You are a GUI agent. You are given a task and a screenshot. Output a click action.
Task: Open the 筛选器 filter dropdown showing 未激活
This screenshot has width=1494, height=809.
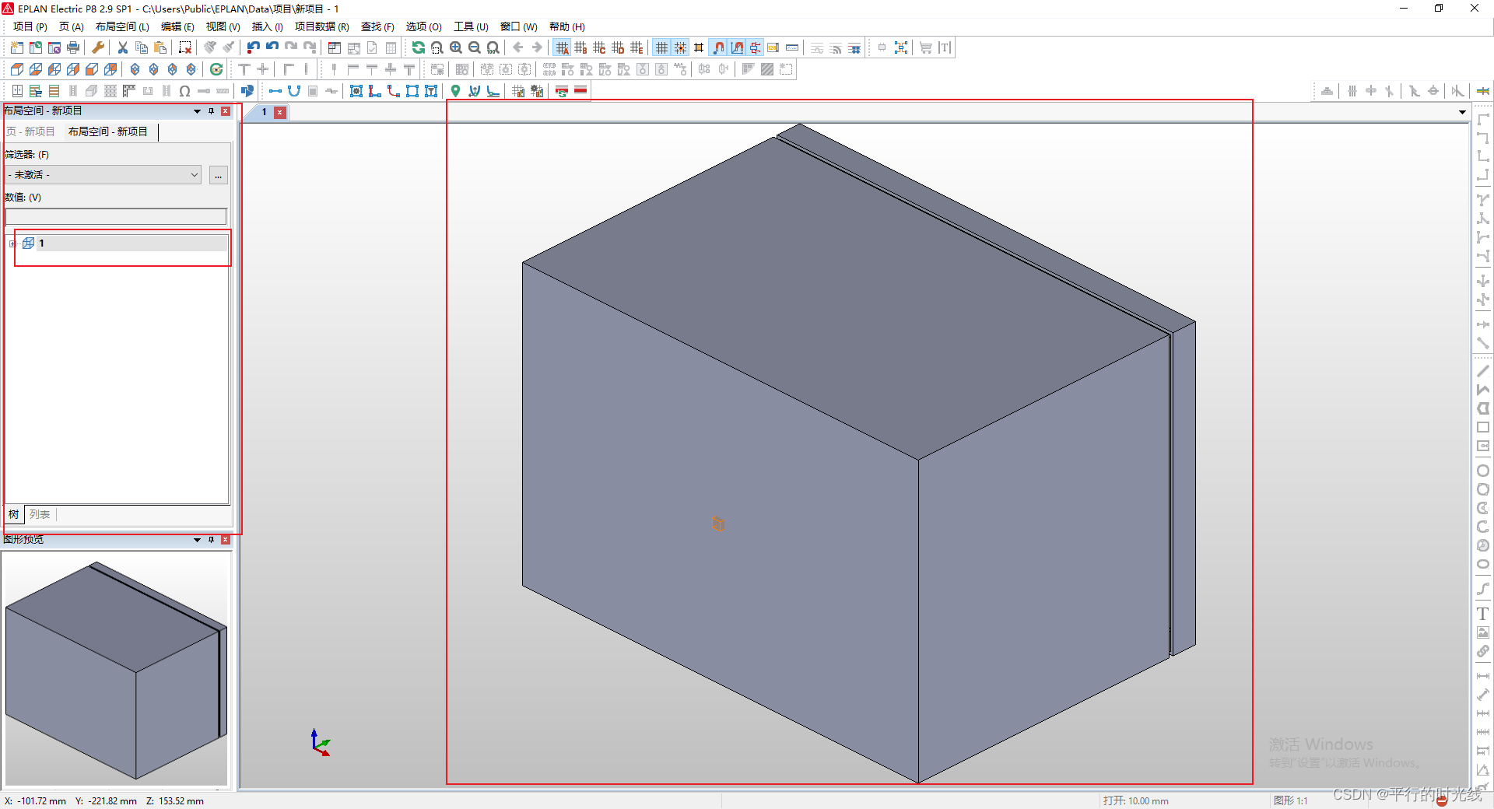coord(194,174)
